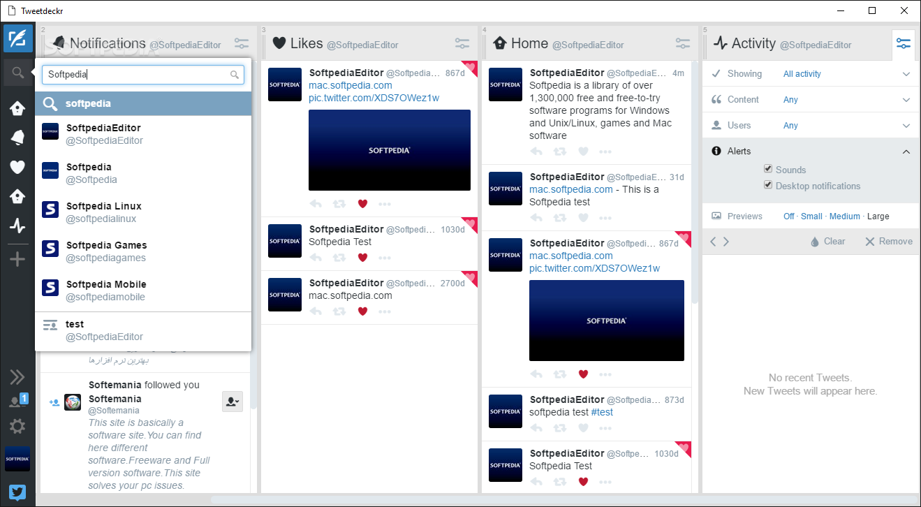921x507 pixels.
Task: Jump to Likes column via sidebar heart icon
Action: (x=17, y=167)
